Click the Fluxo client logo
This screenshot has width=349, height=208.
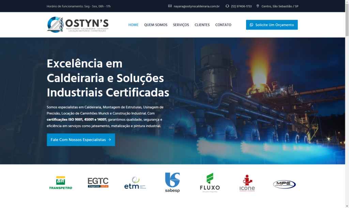click(x=210, y=183)
